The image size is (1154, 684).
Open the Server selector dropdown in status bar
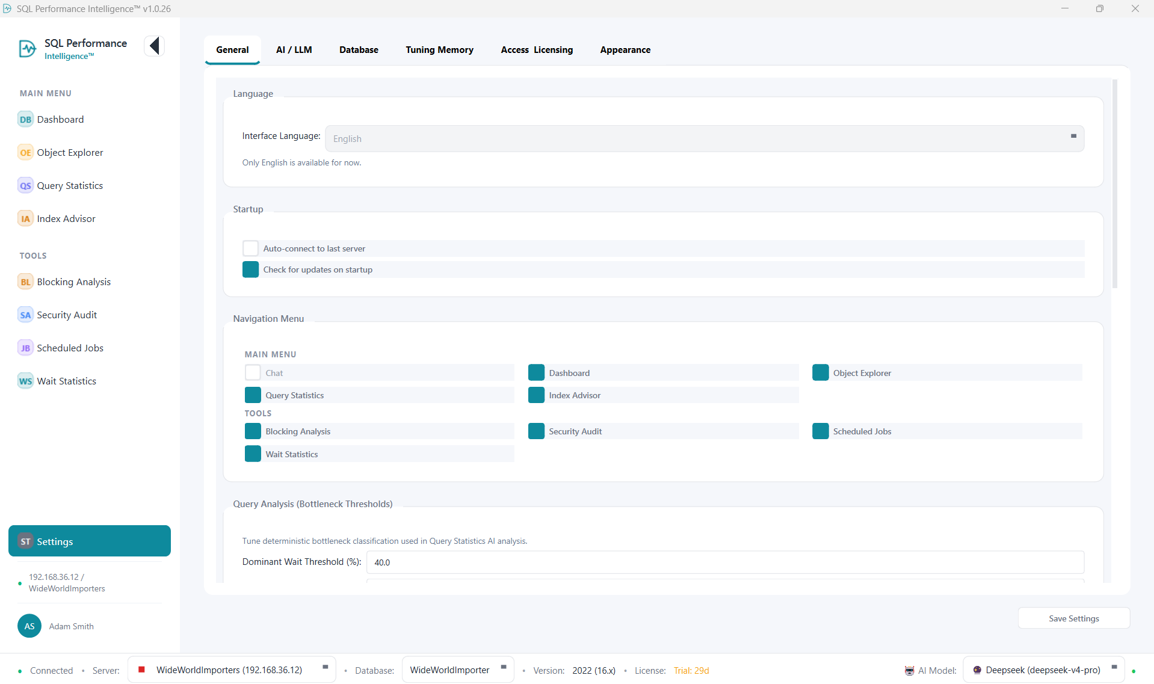[232, 670]
